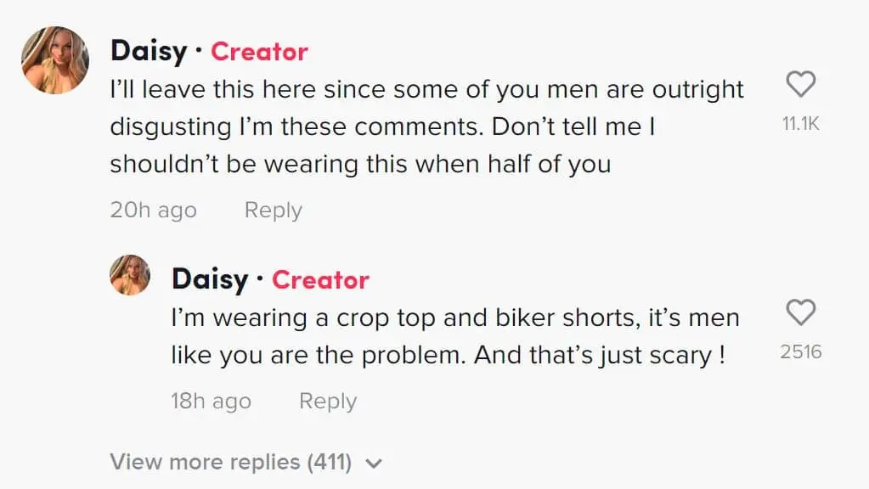Expand View more replies (411)

coord(230,462)
